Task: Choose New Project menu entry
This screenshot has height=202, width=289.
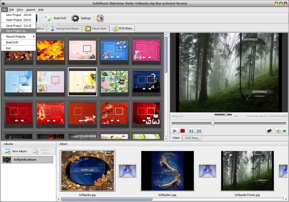Action: click(18, 15)
